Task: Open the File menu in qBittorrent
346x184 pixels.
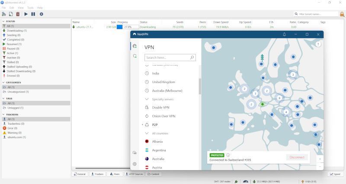Action: [4, 8]
